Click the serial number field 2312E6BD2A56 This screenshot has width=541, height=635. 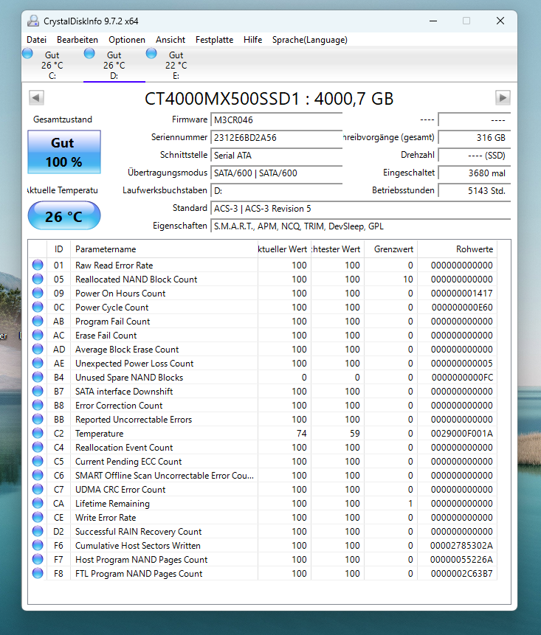click(276, 138)
